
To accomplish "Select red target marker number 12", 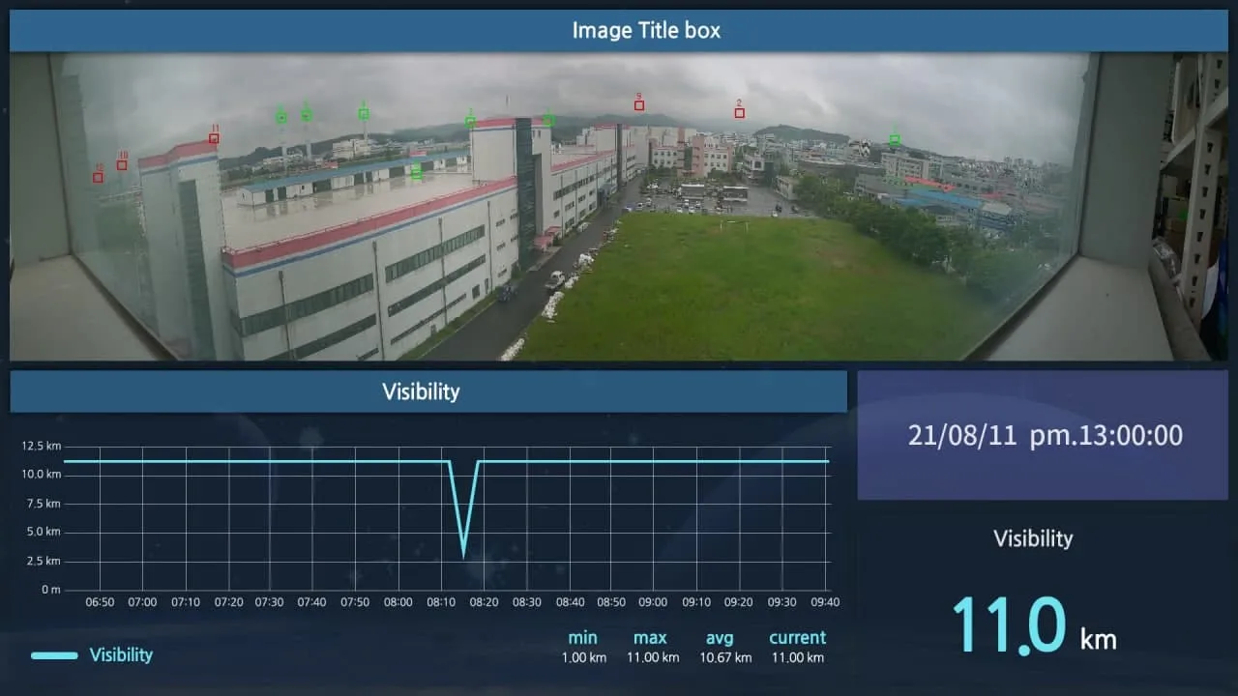I will 98,177.
